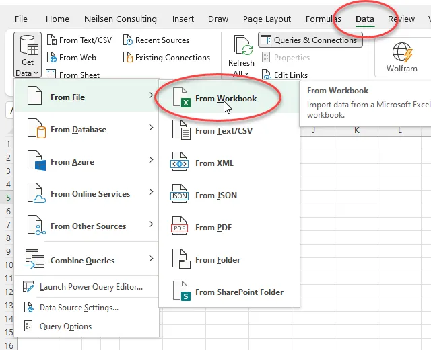Choose From Text/CSV in the submenu
This screenshot has height=350, width=431.
coord(229,131)
